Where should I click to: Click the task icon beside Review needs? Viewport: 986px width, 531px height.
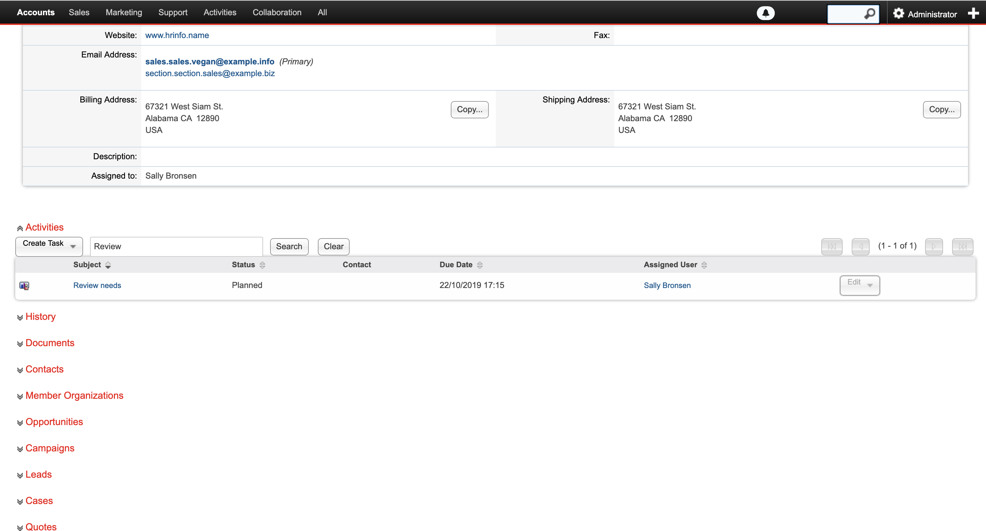[24, 286]
